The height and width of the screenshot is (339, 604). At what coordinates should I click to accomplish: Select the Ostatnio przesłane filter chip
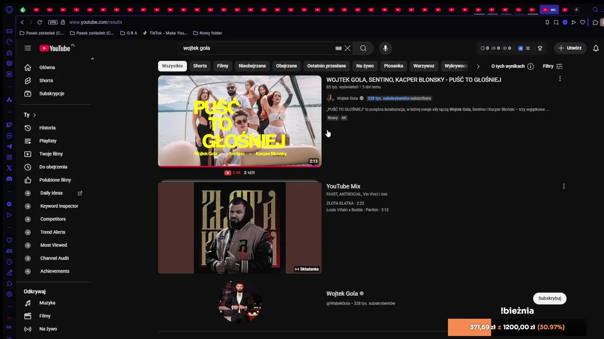pos(327,66)
